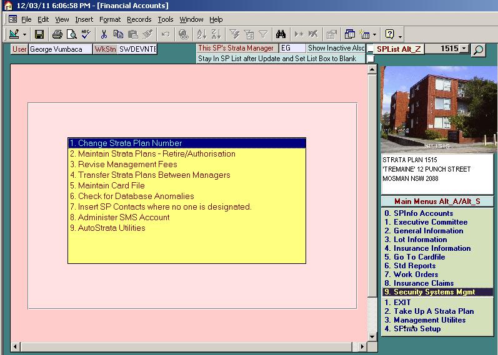Click the Cut scissors icon
The height and width of the screenshot is (355, 498).
[x=104, y=34]
